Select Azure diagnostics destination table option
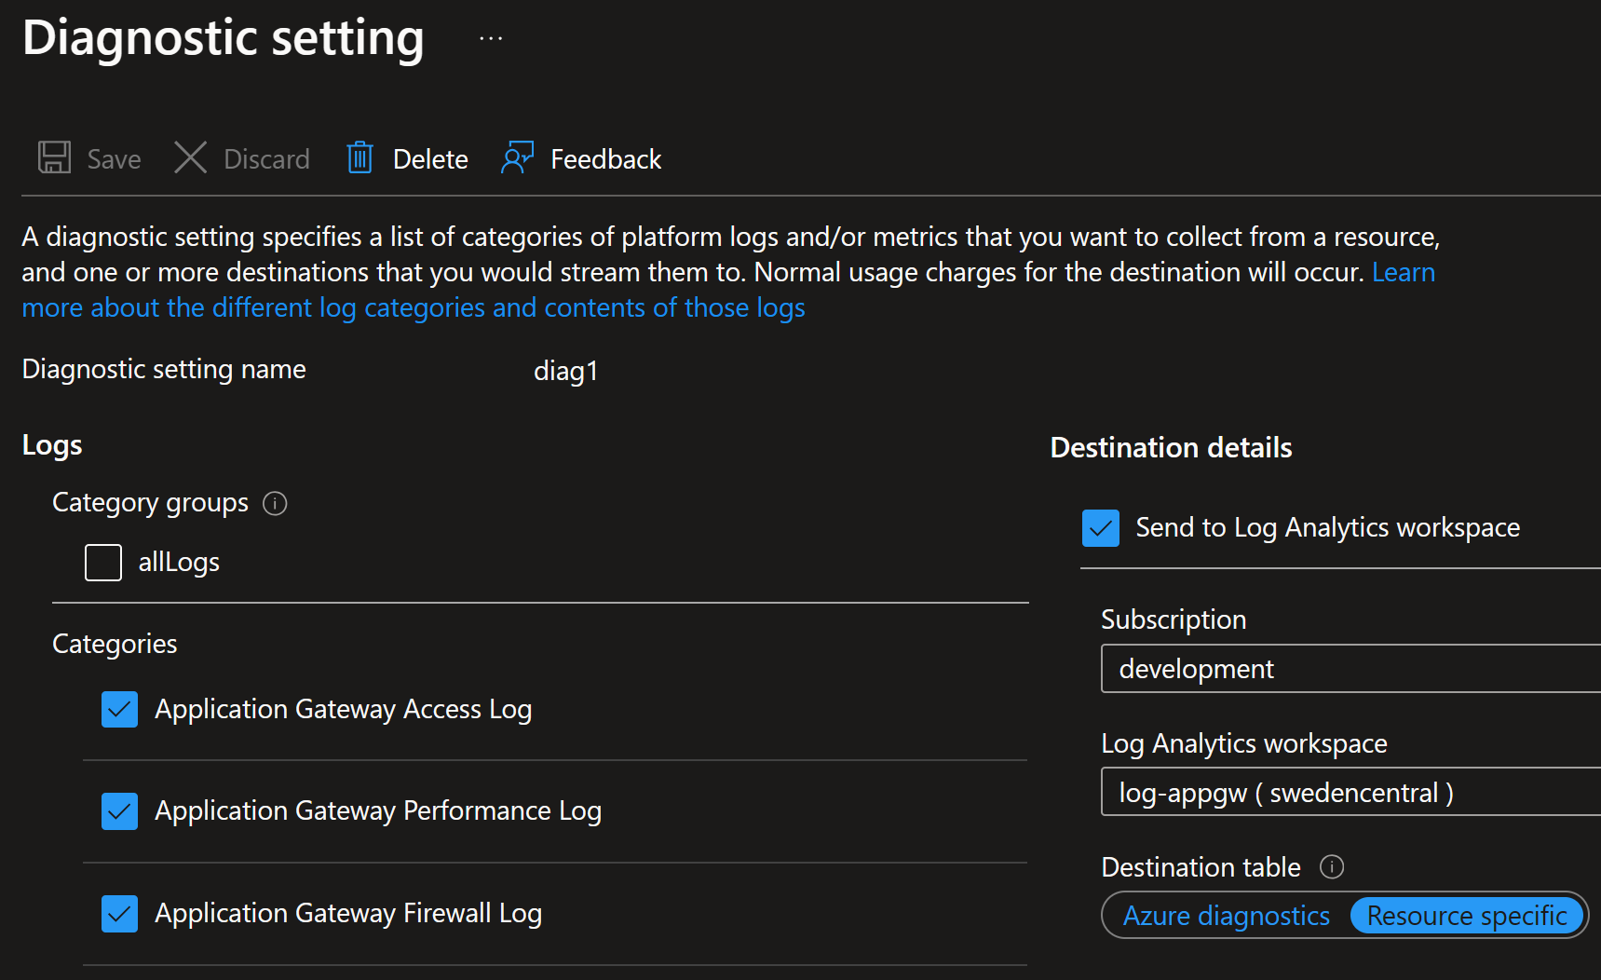The width and height of the screenshot is (1601, 980). click(x=1226, y=916)
